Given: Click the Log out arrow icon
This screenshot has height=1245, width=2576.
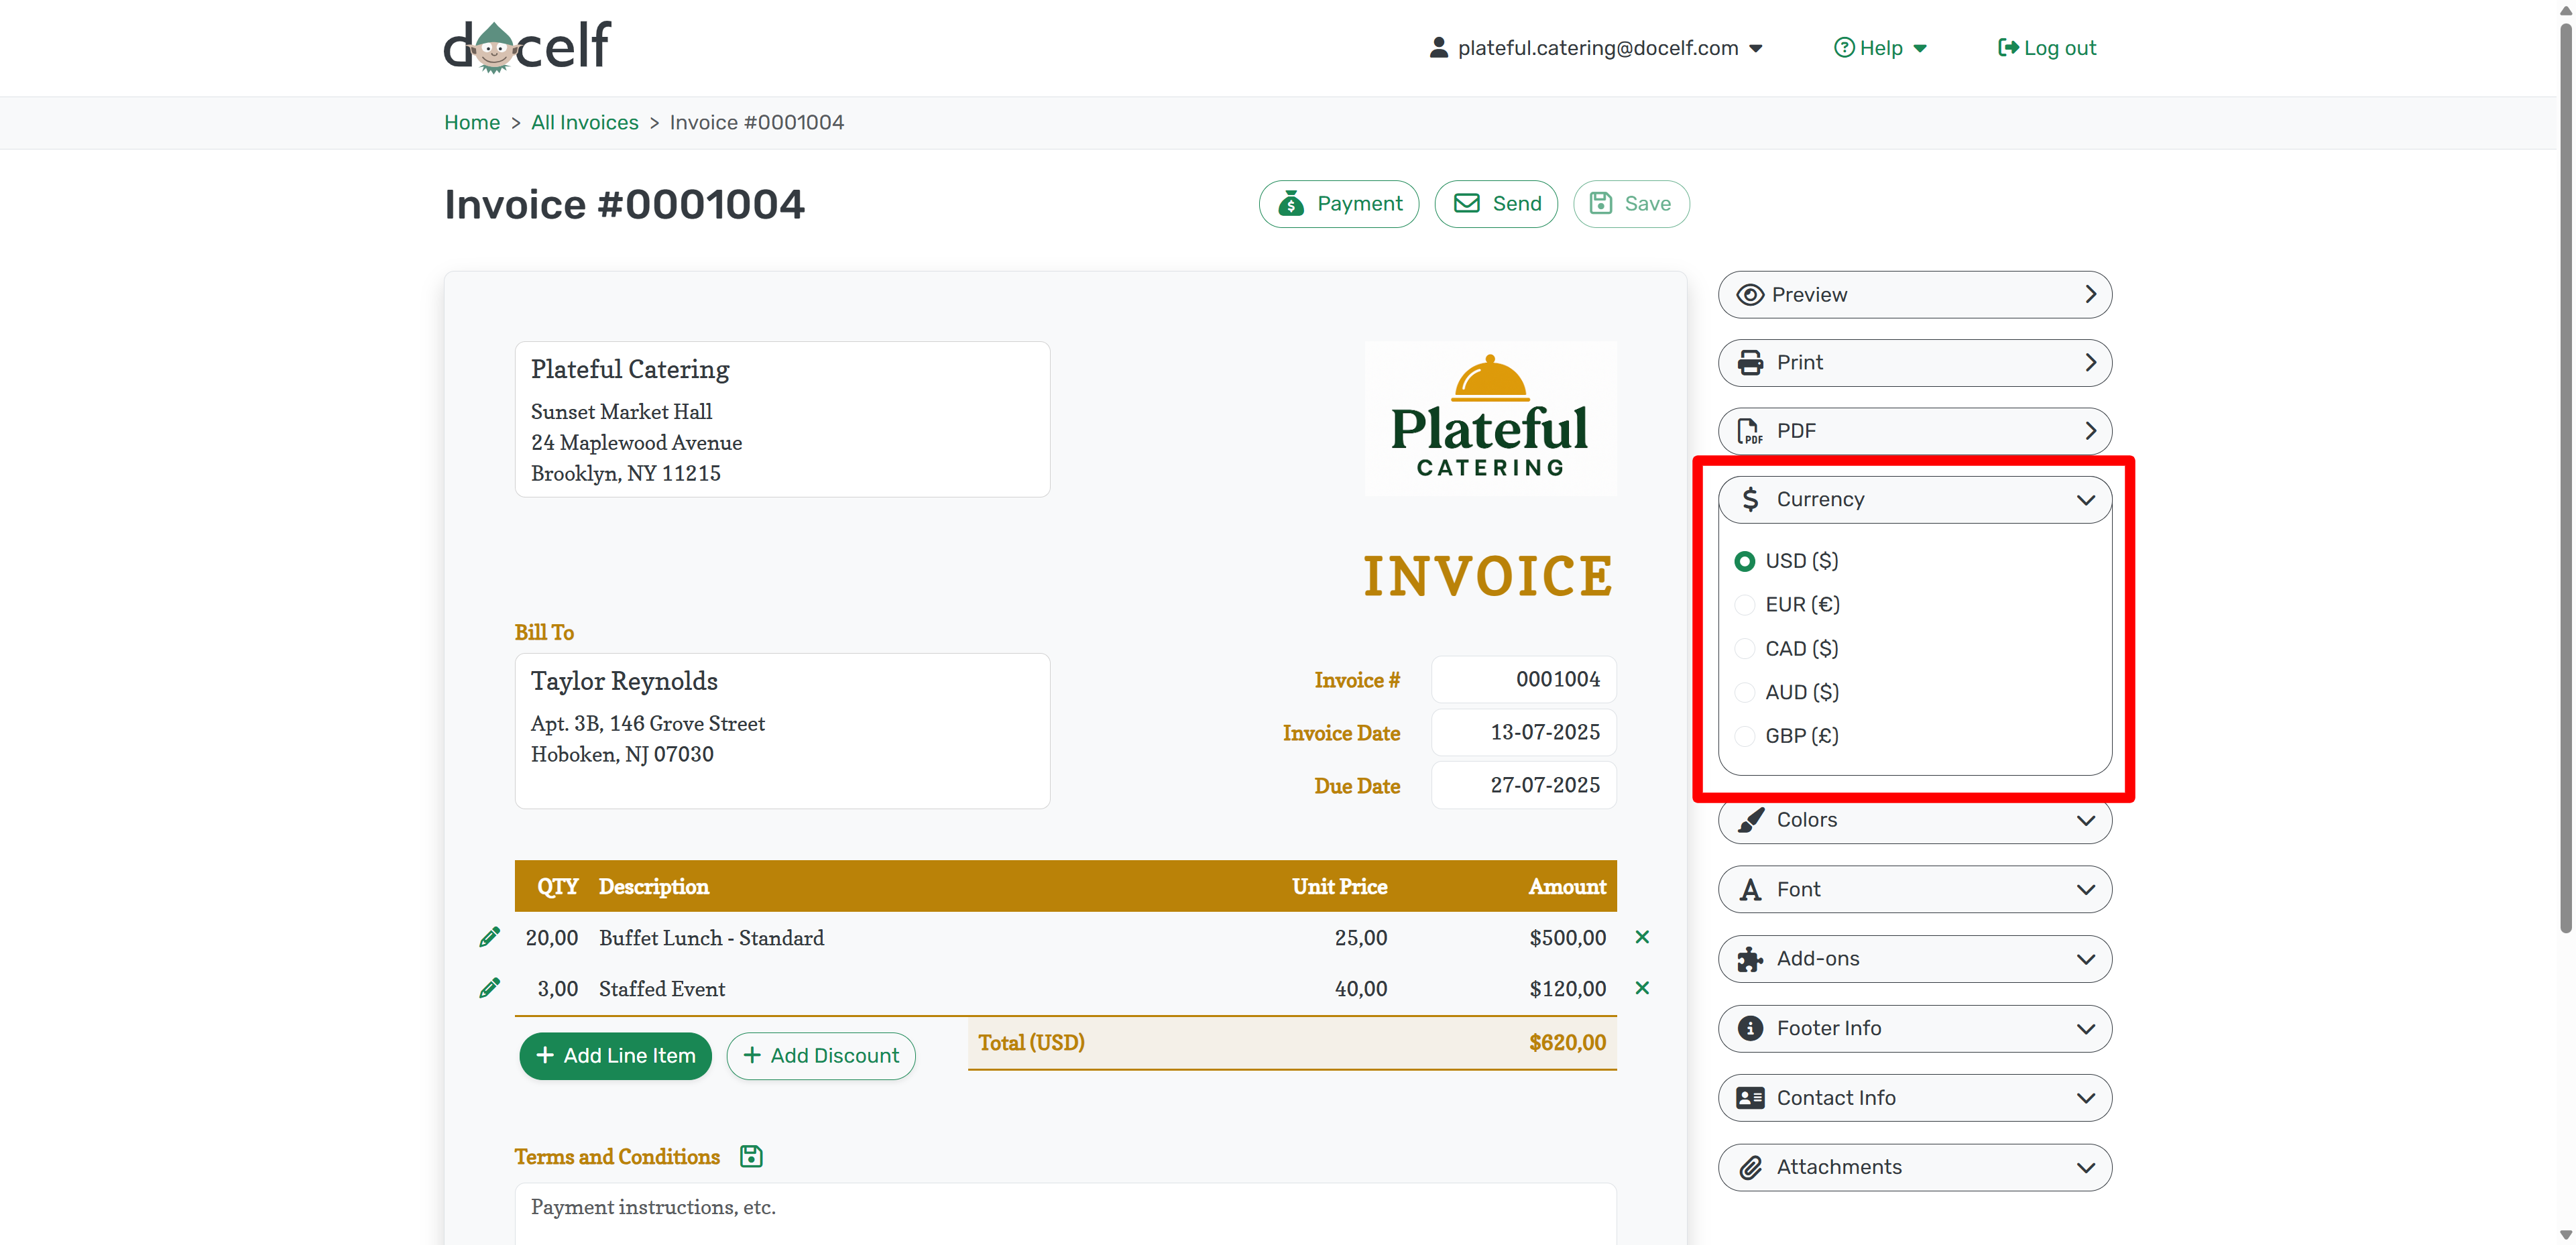Looking at the screenshot, I should point(2007,48).
